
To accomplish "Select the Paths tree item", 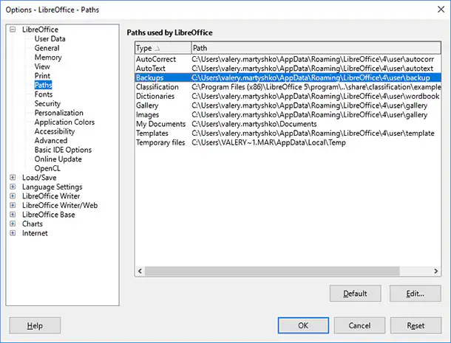I will pos(43,85).
